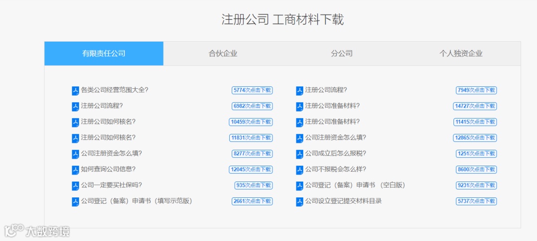537x241 pixels.
Task: Click the 8600次点击下载 button
Action: pyautogui.click(x=476, y=170)
